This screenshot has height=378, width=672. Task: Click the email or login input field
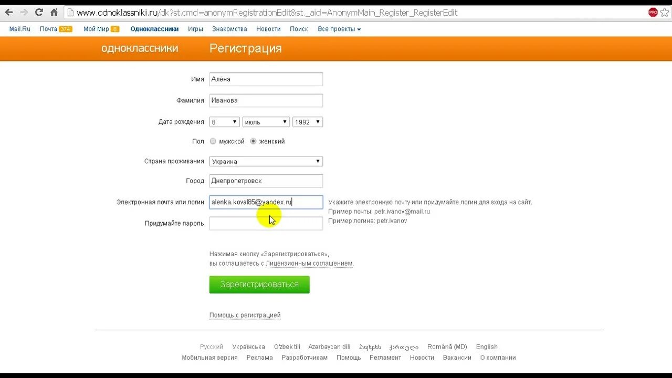click(x=266, y=202)
